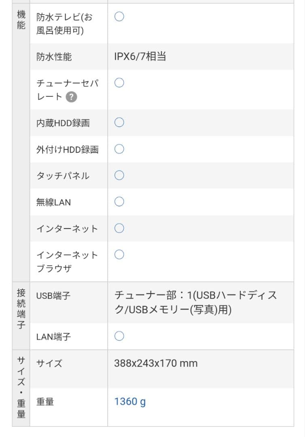Enable the インターネット circle indicator
Screen dimensions: 305x437
(x=119, y=228)
